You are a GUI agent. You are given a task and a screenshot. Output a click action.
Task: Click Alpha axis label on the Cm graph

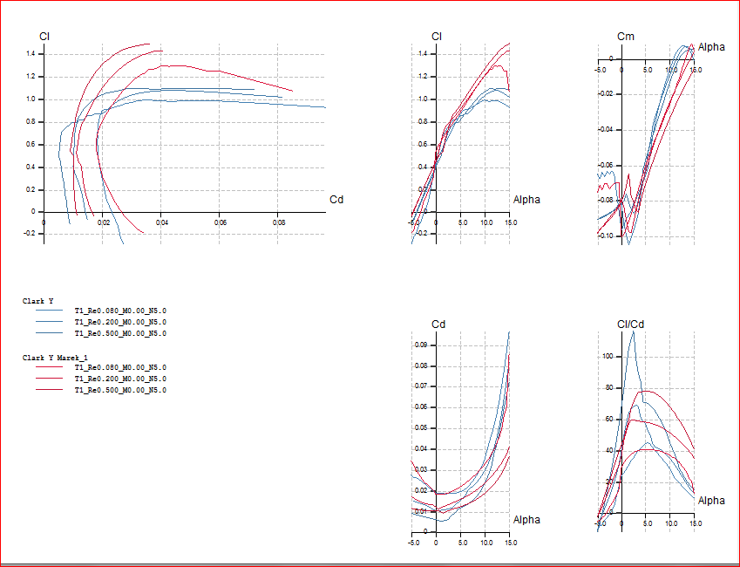click(x=711, y=47)
